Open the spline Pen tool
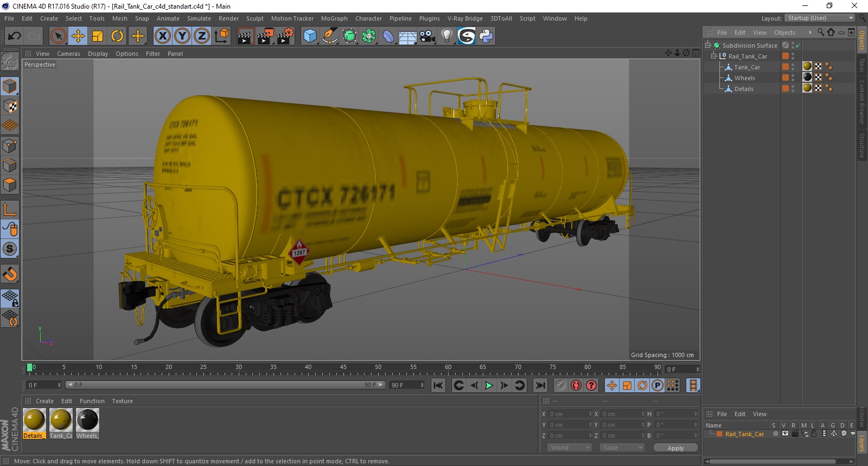The image size is (868, 466). [x=329, y=36]
